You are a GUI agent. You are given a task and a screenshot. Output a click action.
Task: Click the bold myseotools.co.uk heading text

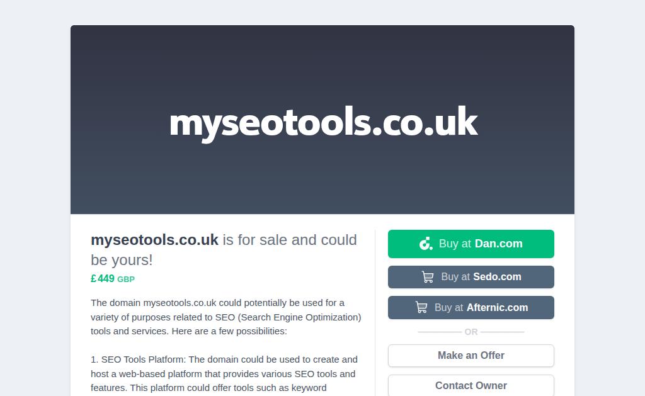(x=154, y=240)
